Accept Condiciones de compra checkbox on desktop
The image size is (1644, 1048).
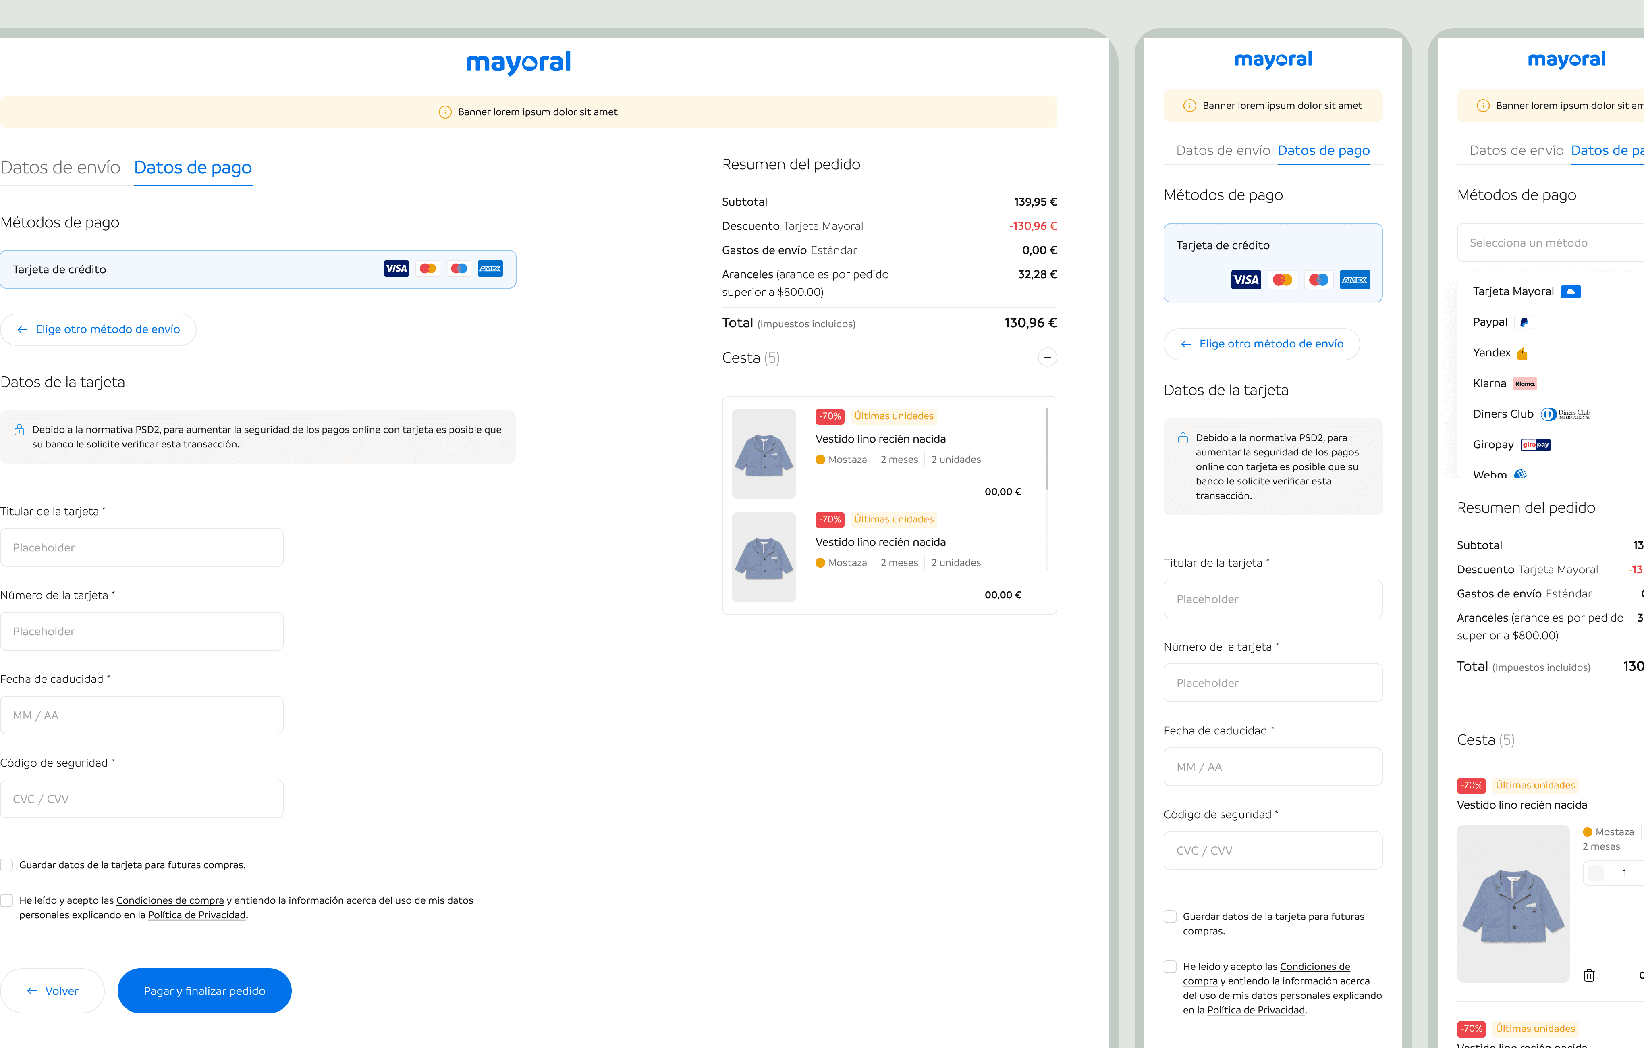coord(7,900)
